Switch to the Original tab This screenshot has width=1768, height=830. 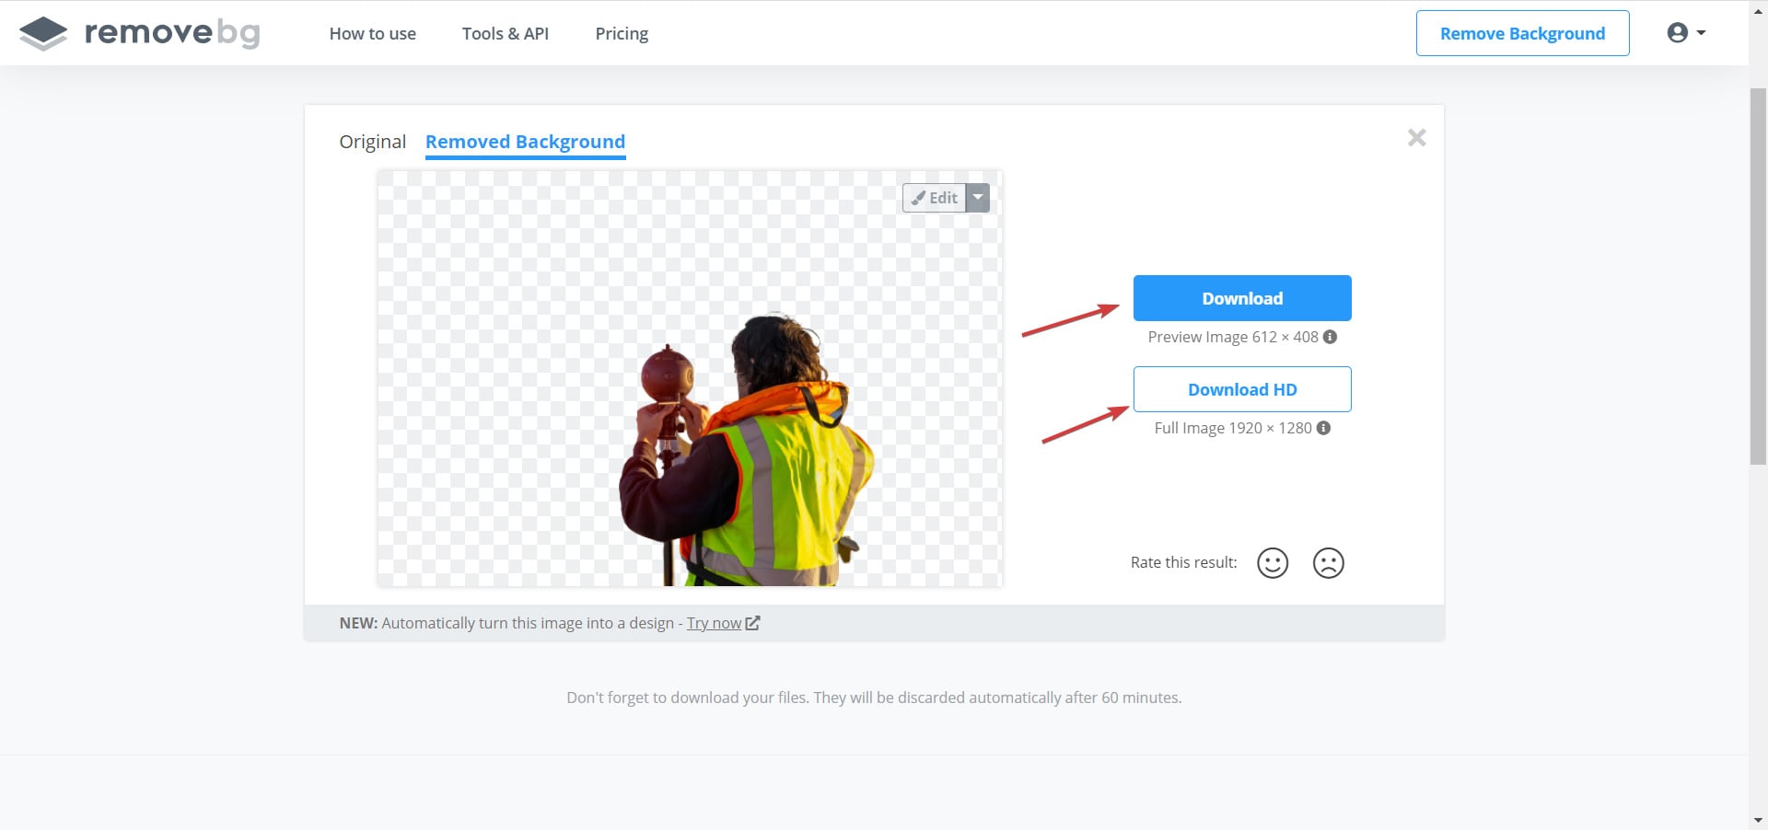click(x=372, y=142)
